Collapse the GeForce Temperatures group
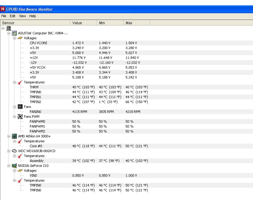The width and height of the screenshot is (253, 200). tap(14, 180)
